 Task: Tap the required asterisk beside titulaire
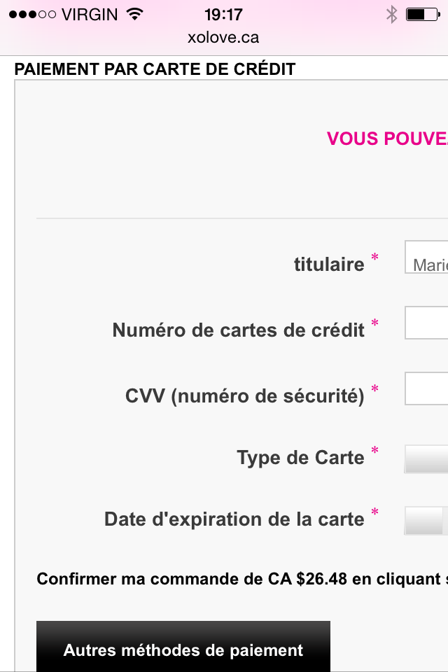pyautogui.click(x=374, y=259)
